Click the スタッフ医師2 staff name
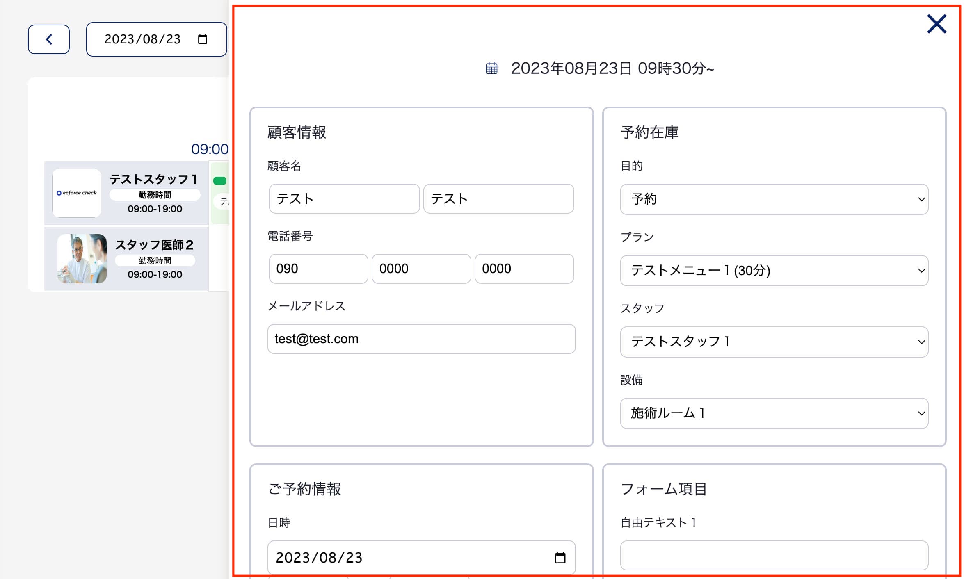This screenshot has width=964, height=579. [154, 245]
